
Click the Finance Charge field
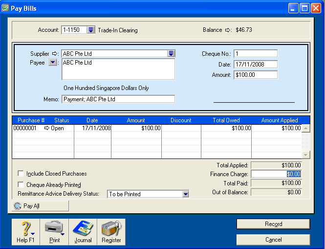pos(276,174)
